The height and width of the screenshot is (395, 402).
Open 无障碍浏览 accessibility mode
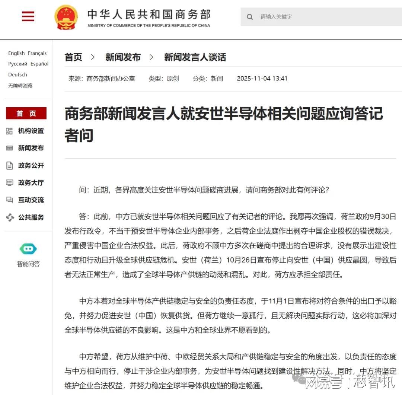20,85
